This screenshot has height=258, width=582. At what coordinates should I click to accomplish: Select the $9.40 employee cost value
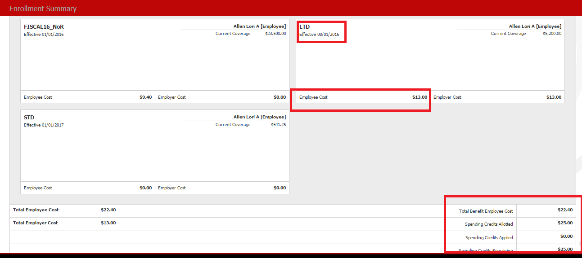tap(145, 97)
